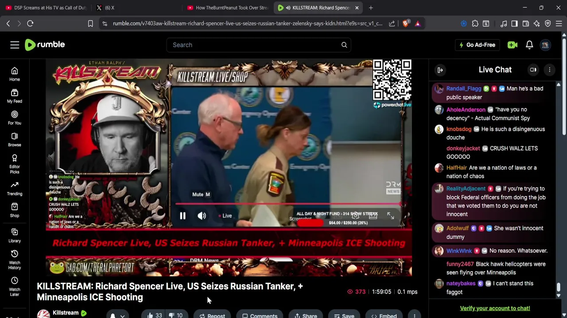Viewport: 567px width, 318px height.
Task: Open the browser extensions puzzle icon
Action: pyautogui.click(x=475, y=23)
